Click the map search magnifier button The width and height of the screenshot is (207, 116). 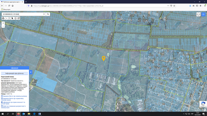click(x=48, y=14)
